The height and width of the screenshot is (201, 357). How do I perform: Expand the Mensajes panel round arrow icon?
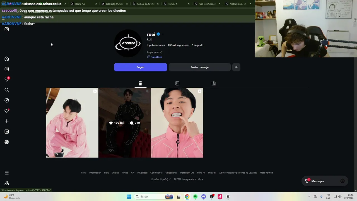point(342,181)
